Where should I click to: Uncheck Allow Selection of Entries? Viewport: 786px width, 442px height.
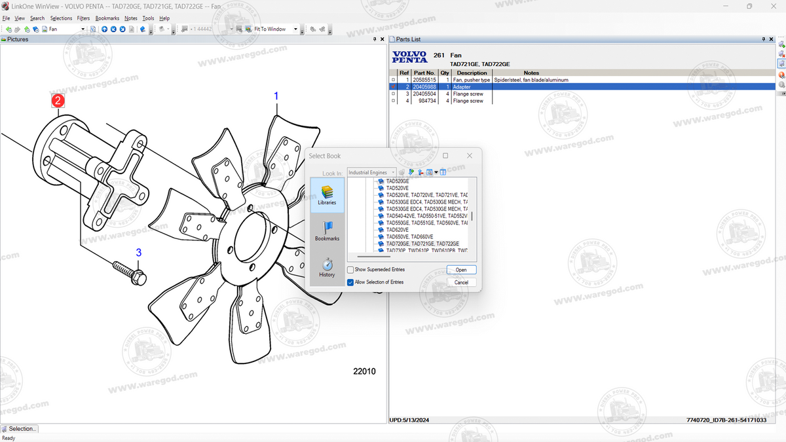350,282
